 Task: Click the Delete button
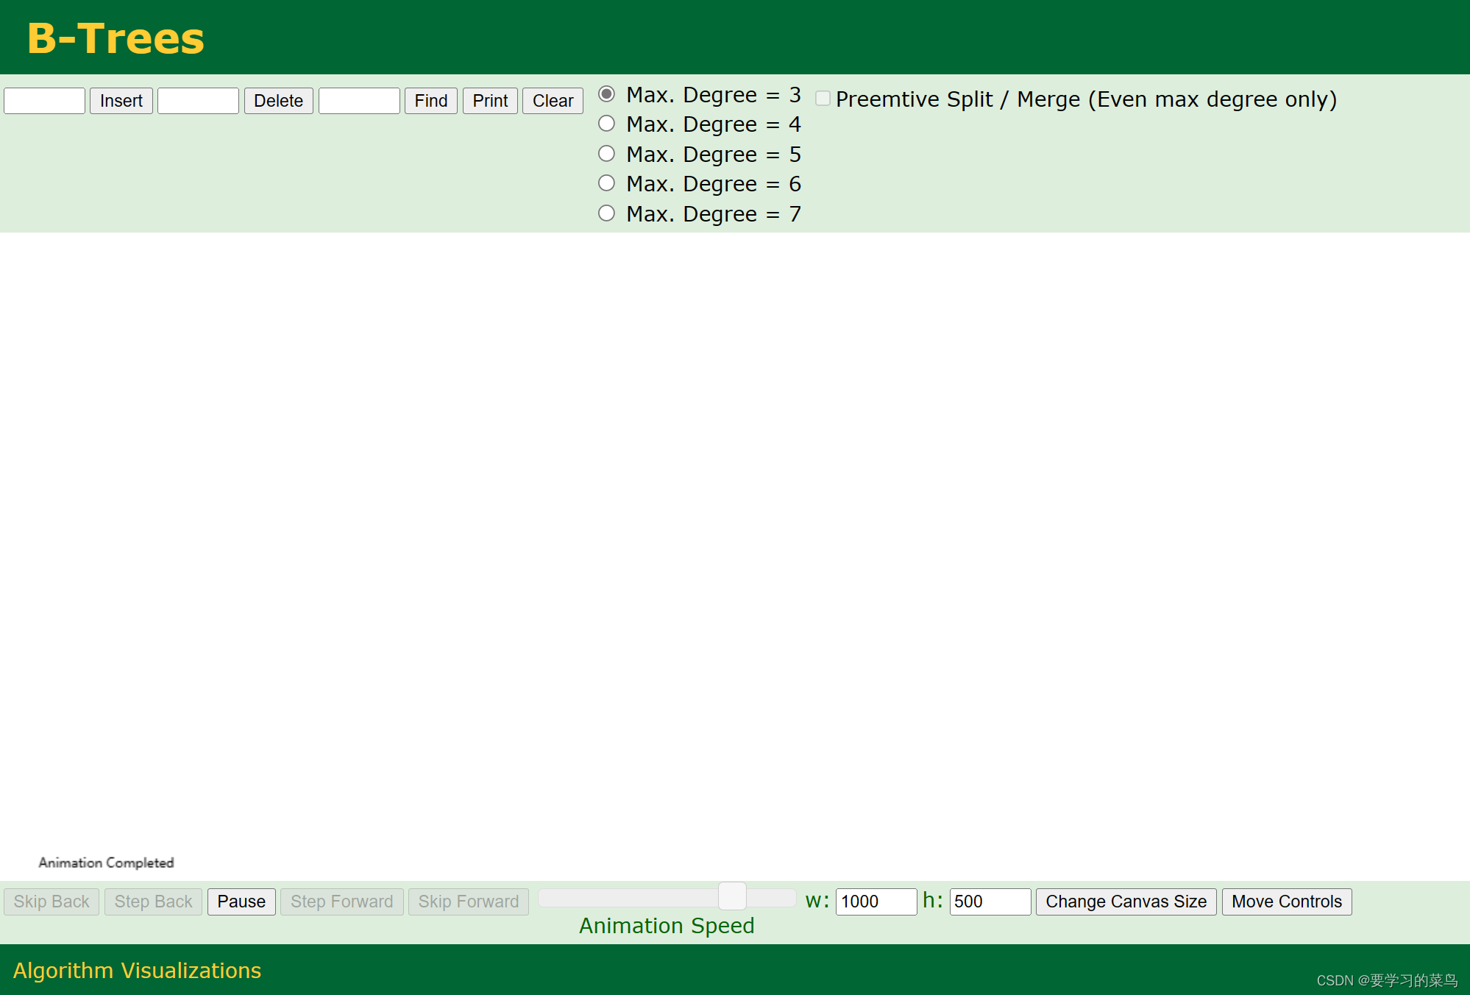(x=278, y=101)
